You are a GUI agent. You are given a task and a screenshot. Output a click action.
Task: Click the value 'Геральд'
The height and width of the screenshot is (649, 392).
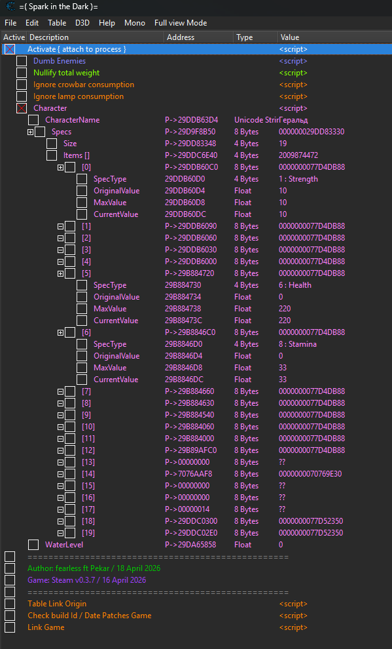pyautogui.click(x=293, y=120)
